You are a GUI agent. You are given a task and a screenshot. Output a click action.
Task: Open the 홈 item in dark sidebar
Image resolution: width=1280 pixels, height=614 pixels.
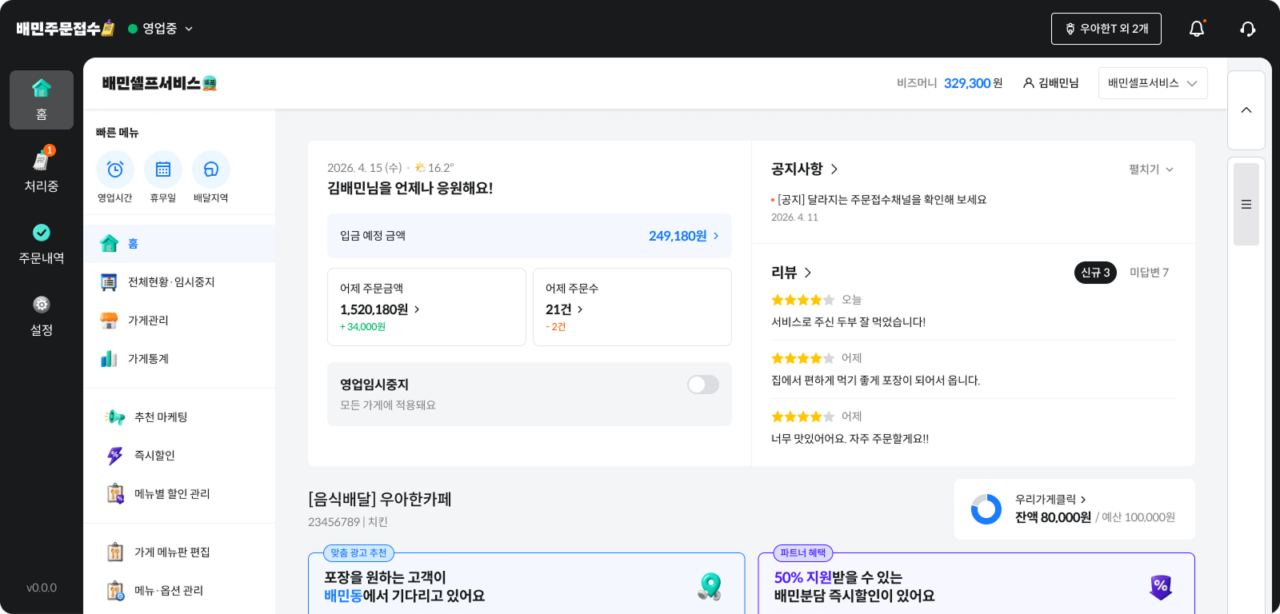[x=42, y=100]
